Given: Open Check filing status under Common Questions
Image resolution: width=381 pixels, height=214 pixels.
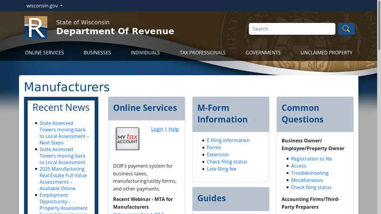Looking at the screenshot, I should click(311, 187).
